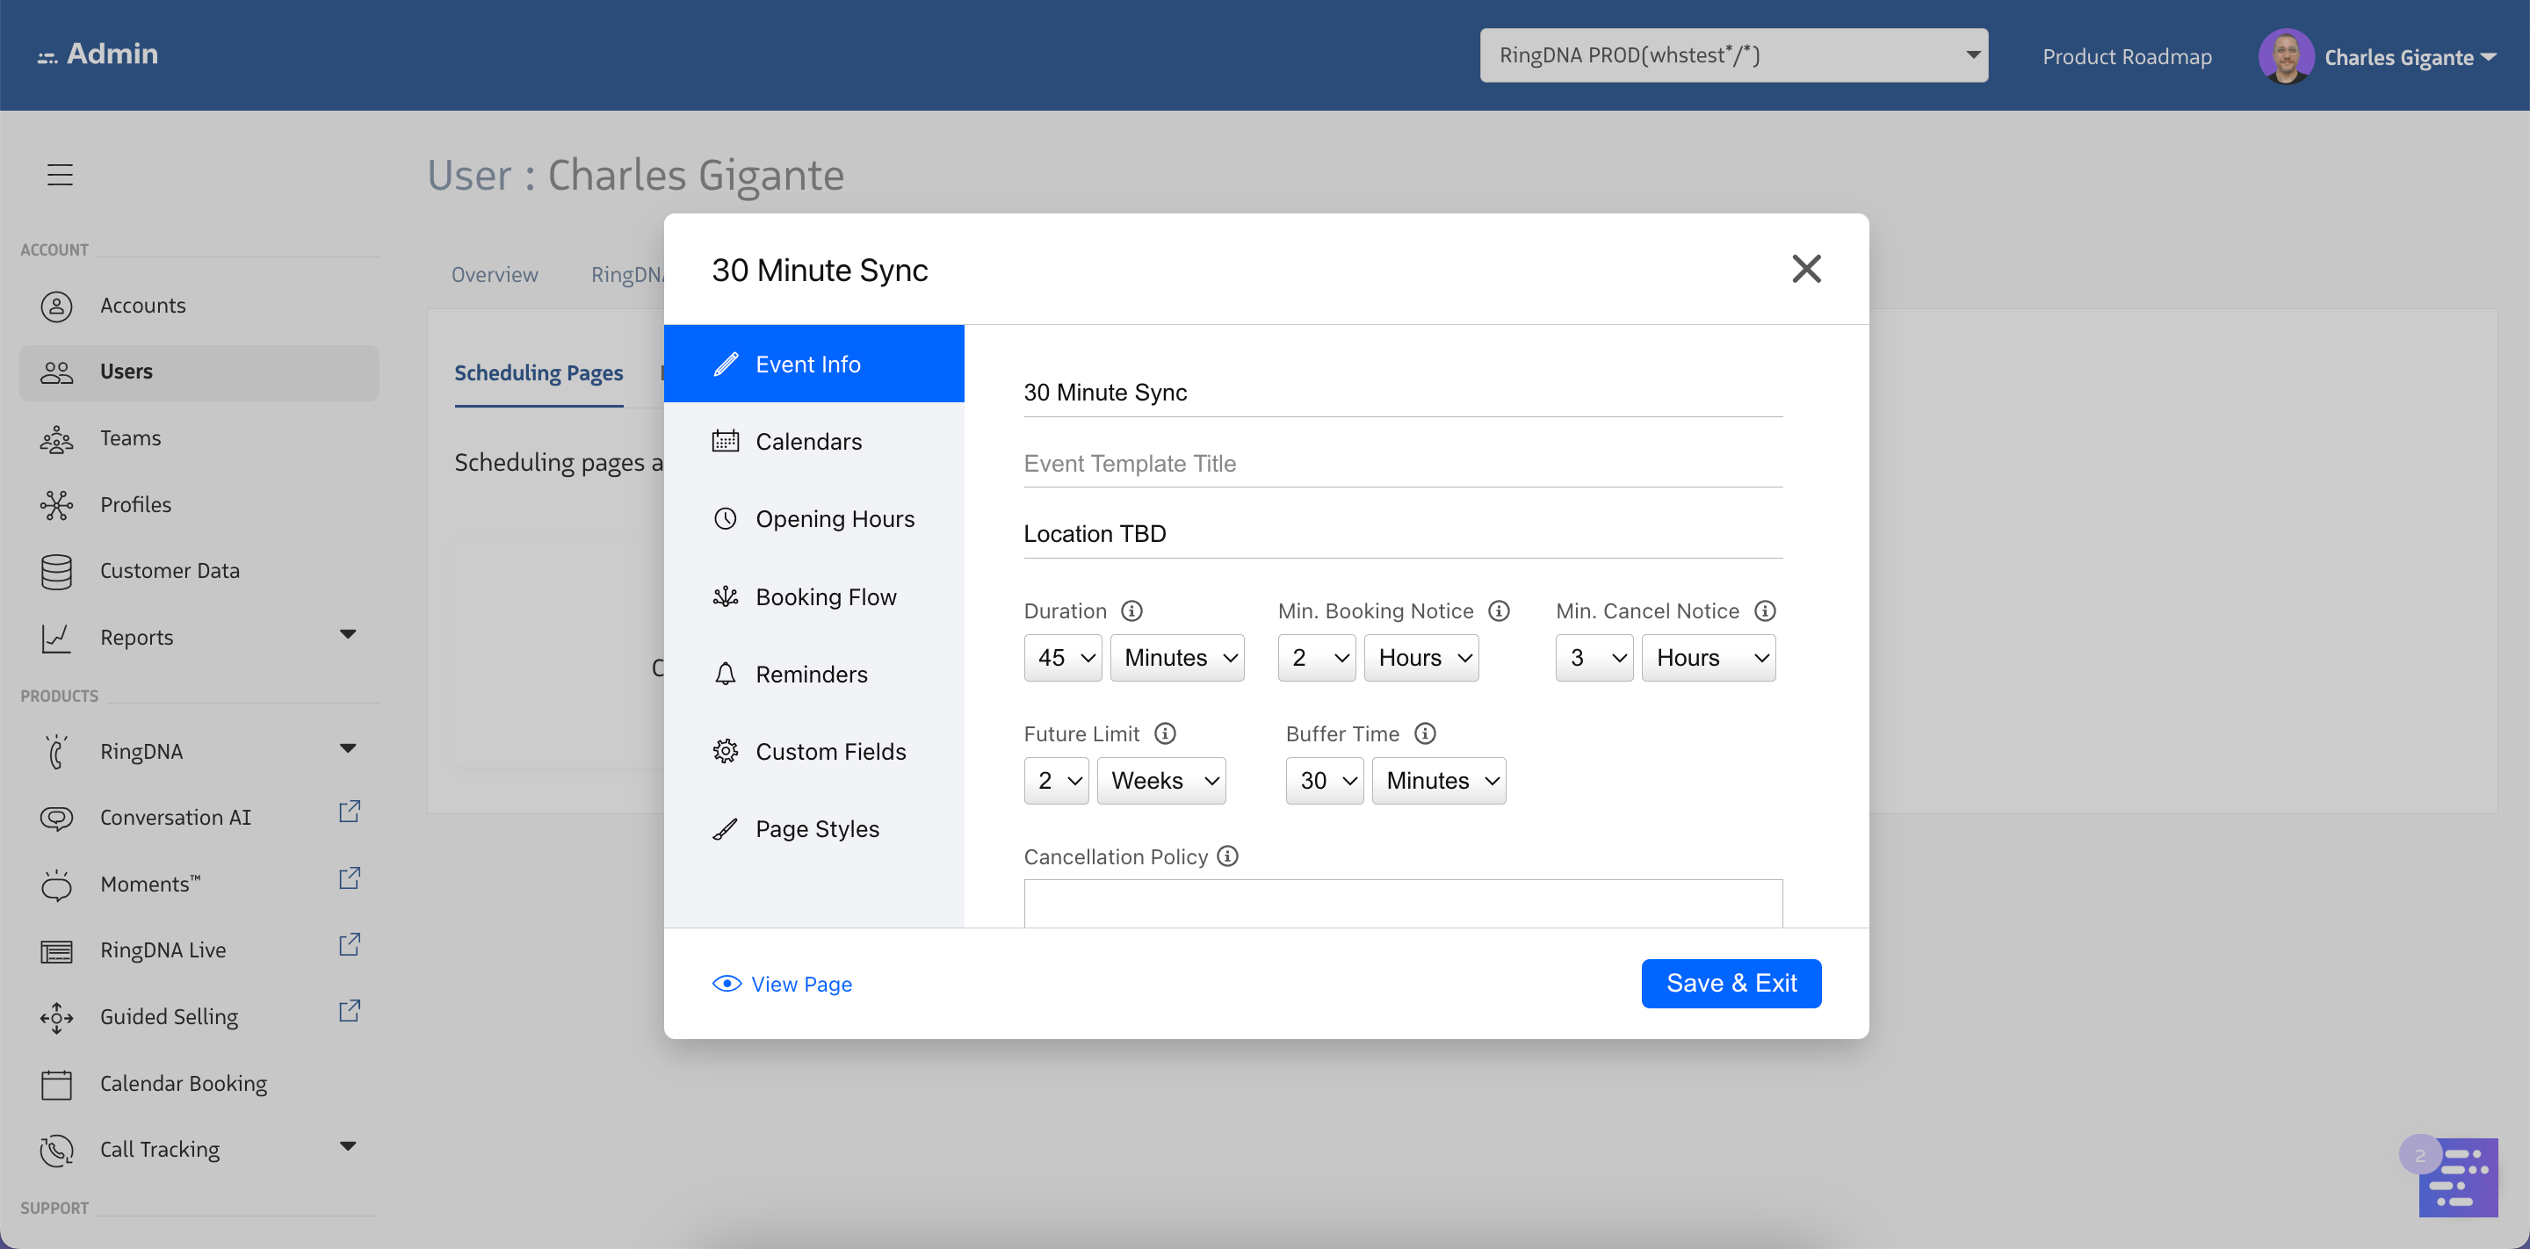Click the Cancellation Policy info icon

[x=1228, y=856]
